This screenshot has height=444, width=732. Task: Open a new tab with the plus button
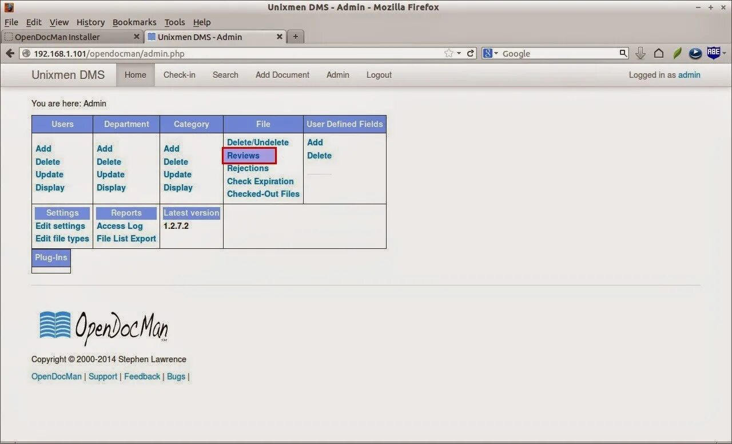click(295, 37)
